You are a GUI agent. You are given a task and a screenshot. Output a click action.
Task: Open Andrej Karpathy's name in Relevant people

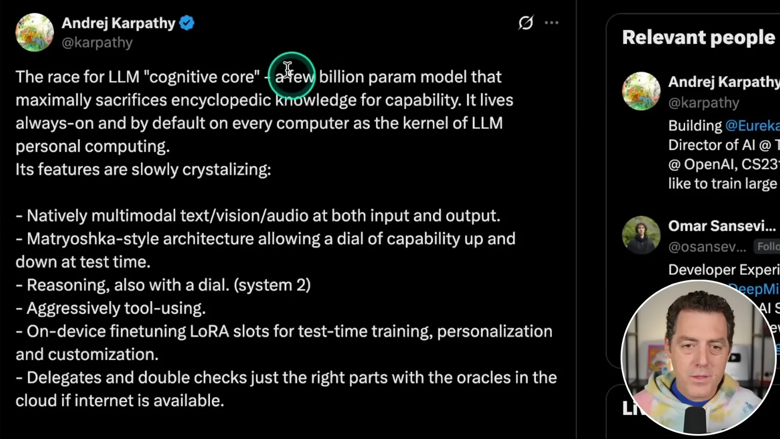pyautogui.click(x=724, y=81)
